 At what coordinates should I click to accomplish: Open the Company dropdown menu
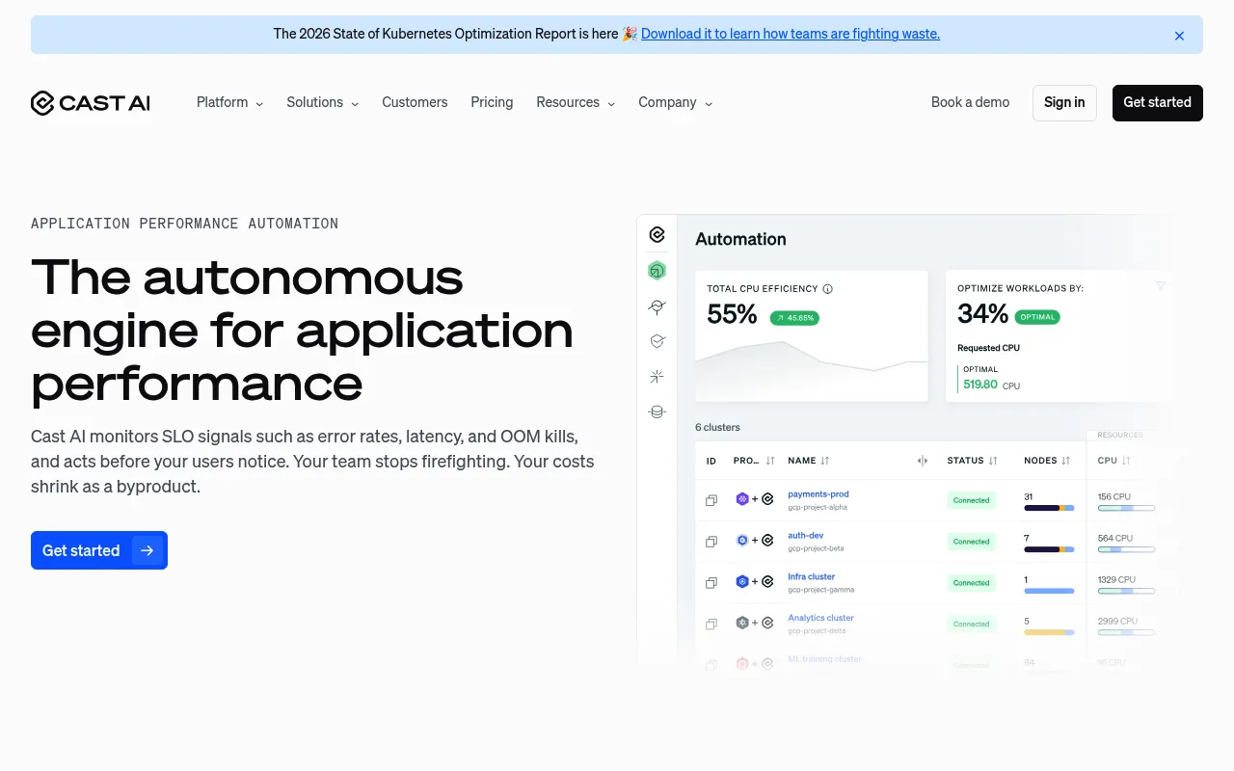pyautogui.click(x=675, y=102)
